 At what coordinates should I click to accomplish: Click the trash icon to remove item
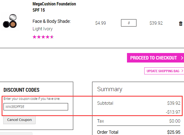180,24
